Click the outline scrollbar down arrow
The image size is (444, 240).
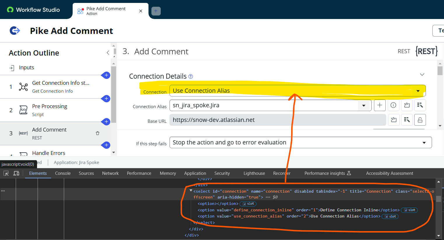pos(114,153)
